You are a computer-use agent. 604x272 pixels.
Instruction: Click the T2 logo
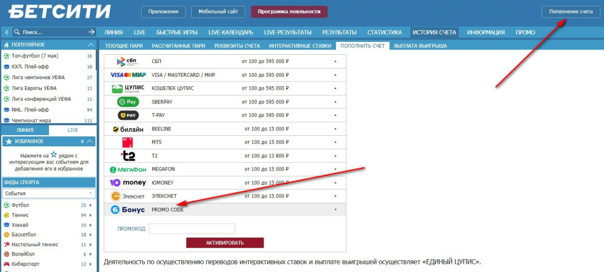tap(127, 156)
